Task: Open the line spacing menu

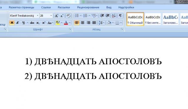Action: (101, 23)
